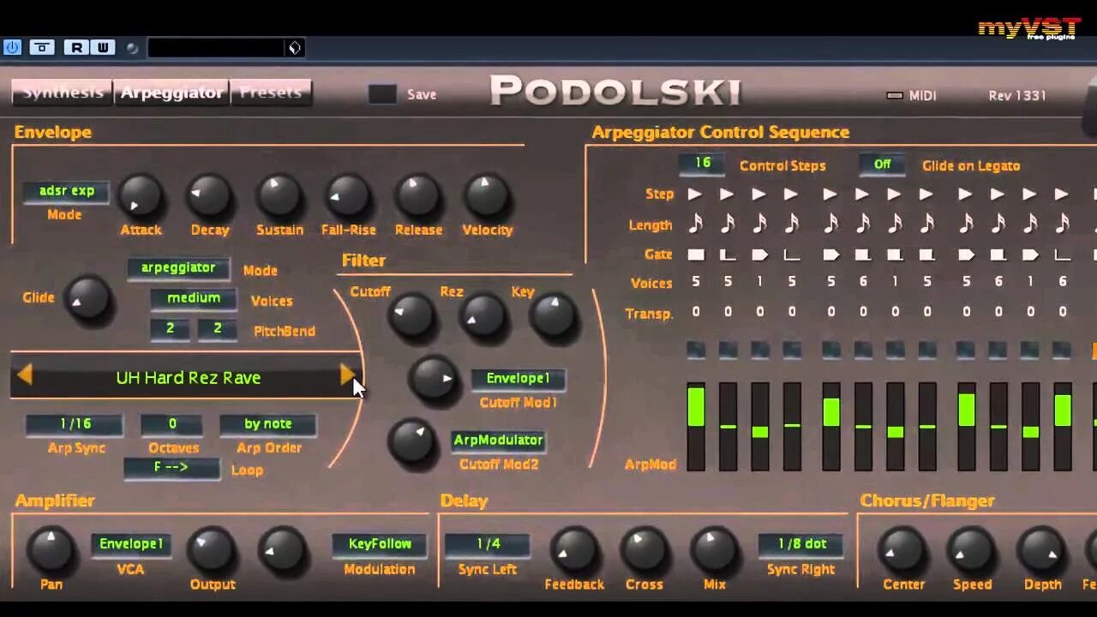Image resolution: width=1097 pixels, height=617 pixels.
Task: Click the filter Rez knob
Action: pyautogui.click(x=482, y=316)
